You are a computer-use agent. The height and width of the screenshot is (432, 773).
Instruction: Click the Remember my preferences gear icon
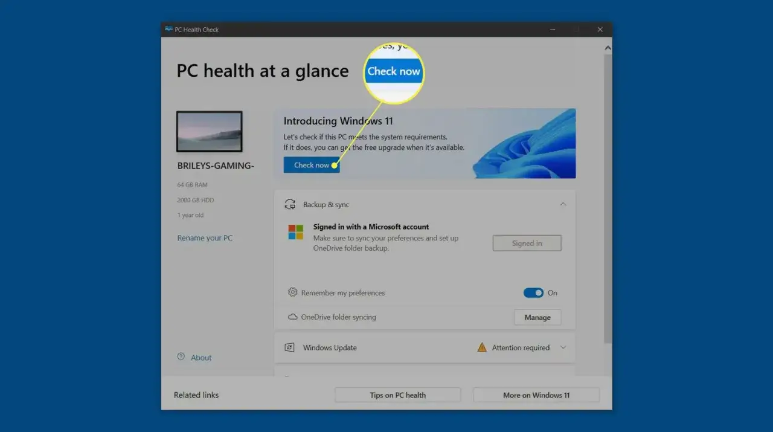pyautogui.click(x=293, y=292)
